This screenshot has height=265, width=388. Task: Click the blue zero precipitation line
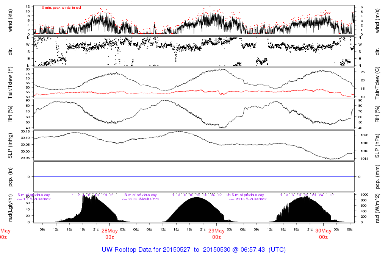pyautogui.click(x=194, y=177)
